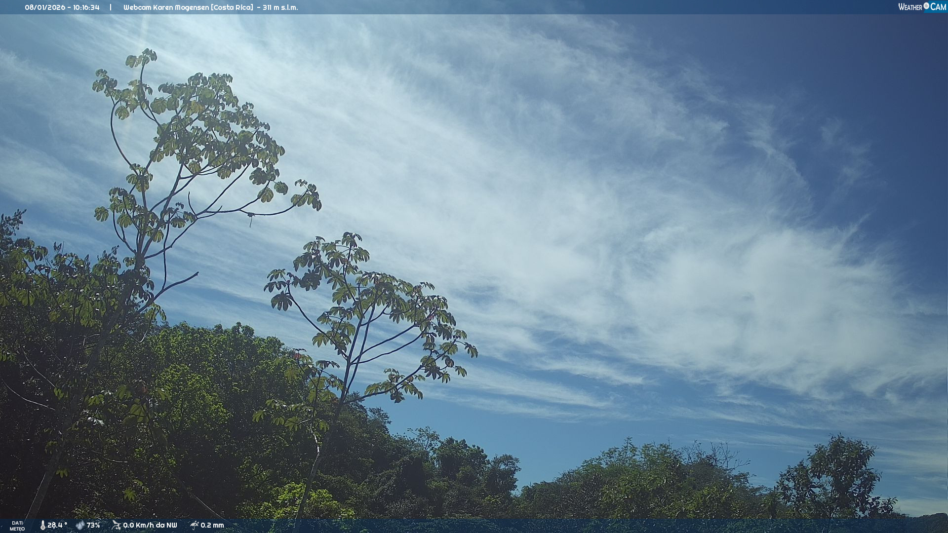The image size is (948, 533).
Task: Click the DATI METEO label
Action: pos(17,526)
